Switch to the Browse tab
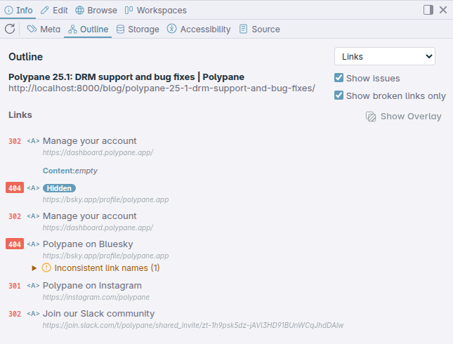The height and width of the screenshot is (344, 453). (x=96, y=11)
